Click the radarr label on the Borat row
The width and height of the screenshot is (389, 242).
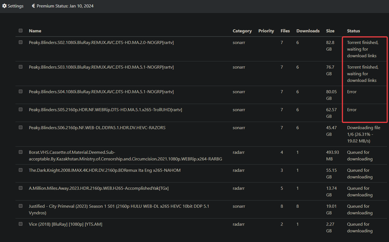239,152
